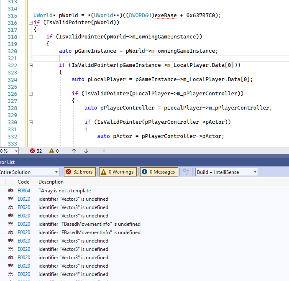Image resolution: width=289 pixels, height=281 pixels.
Task: Select the Vector4 is undefined error
Action: point(73,274)
